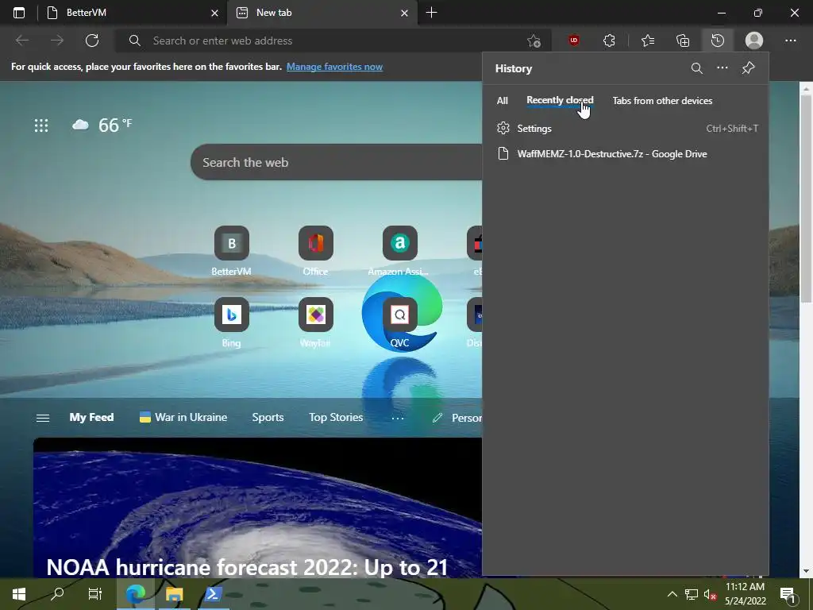The image size is (813, 610).
Task: Open the Extensions puzzle icon
Action: (609, 41)
